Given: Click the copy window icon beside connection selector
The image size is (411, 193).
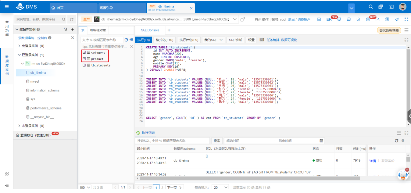Looking at the screenshot, I should click(243, 19).
